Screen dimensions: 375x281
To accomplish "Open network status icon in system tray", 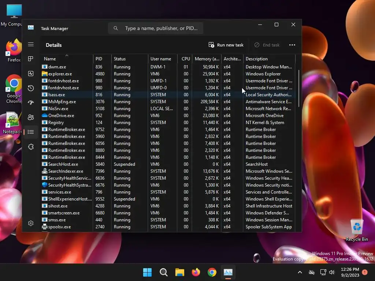I will pyautogui.click(x=323, y=272).
